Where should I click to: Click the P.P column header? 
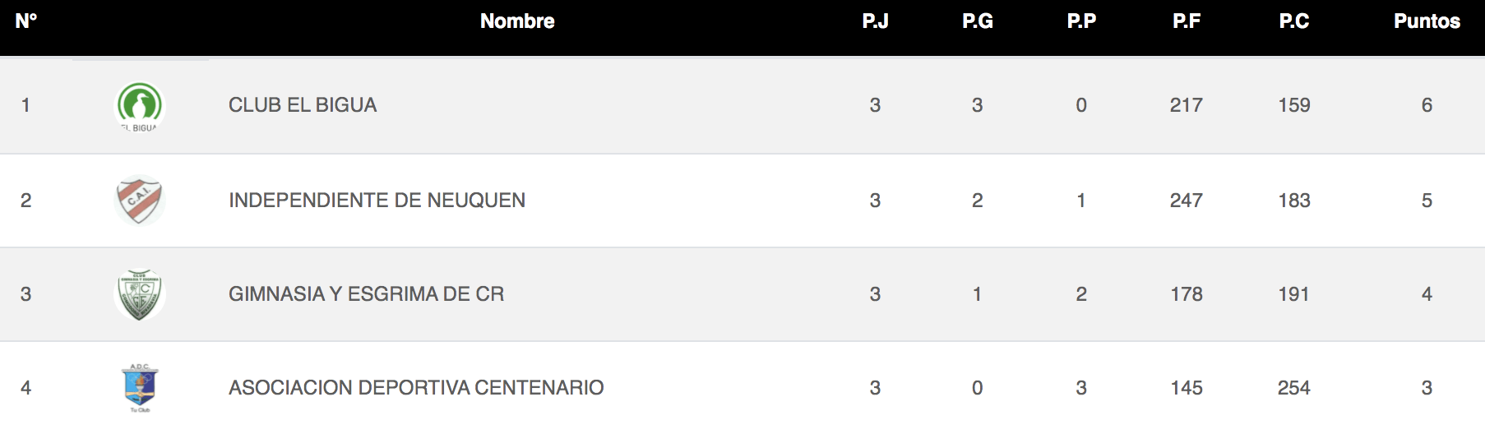[x=1081, y=21]
